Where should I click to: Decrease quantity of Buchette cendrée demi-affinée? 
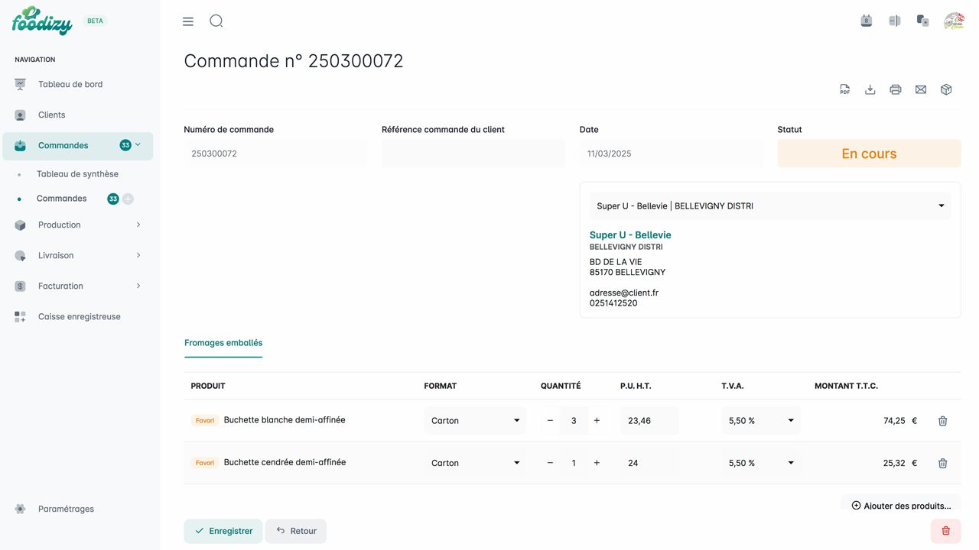[x=550, y=463]
